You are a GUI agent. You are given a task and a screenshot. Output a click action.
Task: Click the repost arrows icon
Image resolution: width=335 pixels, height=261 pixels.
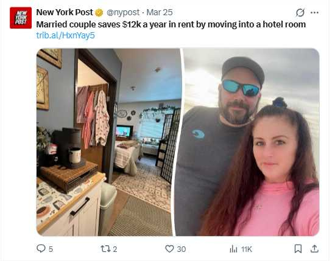[105, 249]
